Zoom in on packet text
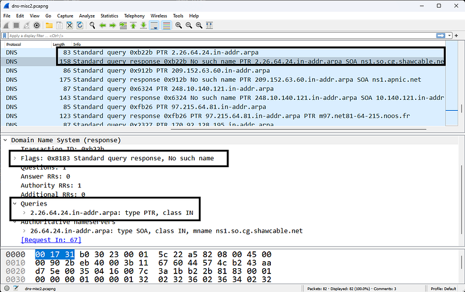 point(178,26)
